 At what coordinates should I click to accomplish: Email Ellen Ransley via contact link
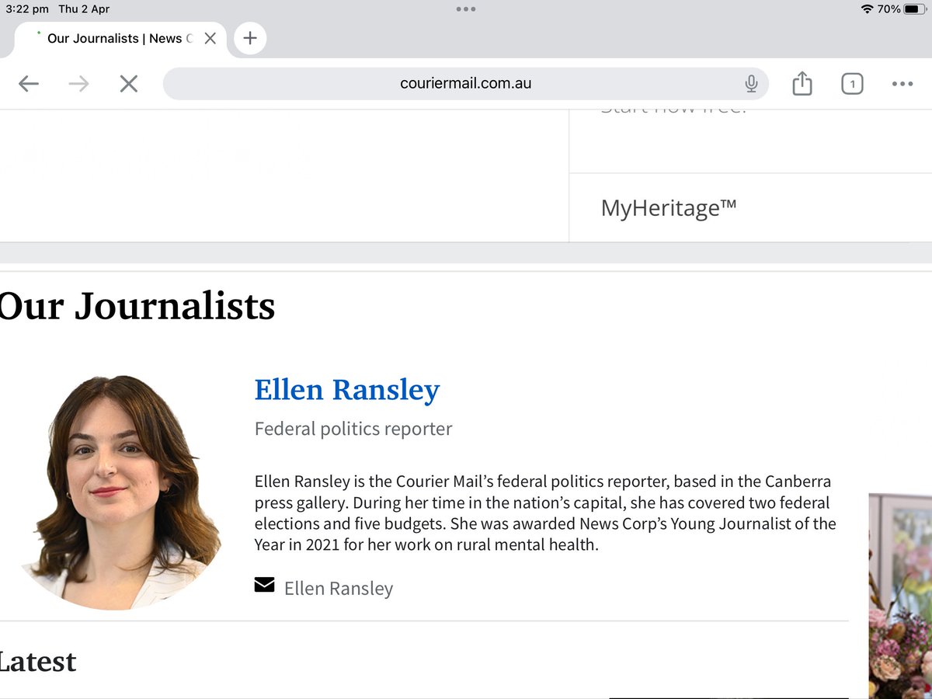(x=339, y=589)
